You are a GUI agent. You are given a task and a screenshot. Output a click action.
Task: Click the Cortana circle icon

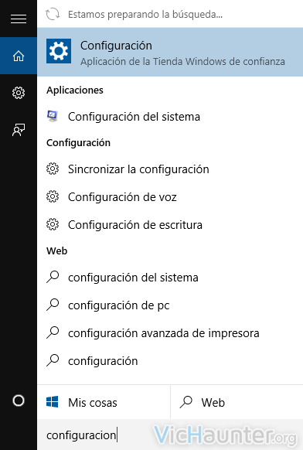coord(19,401)
